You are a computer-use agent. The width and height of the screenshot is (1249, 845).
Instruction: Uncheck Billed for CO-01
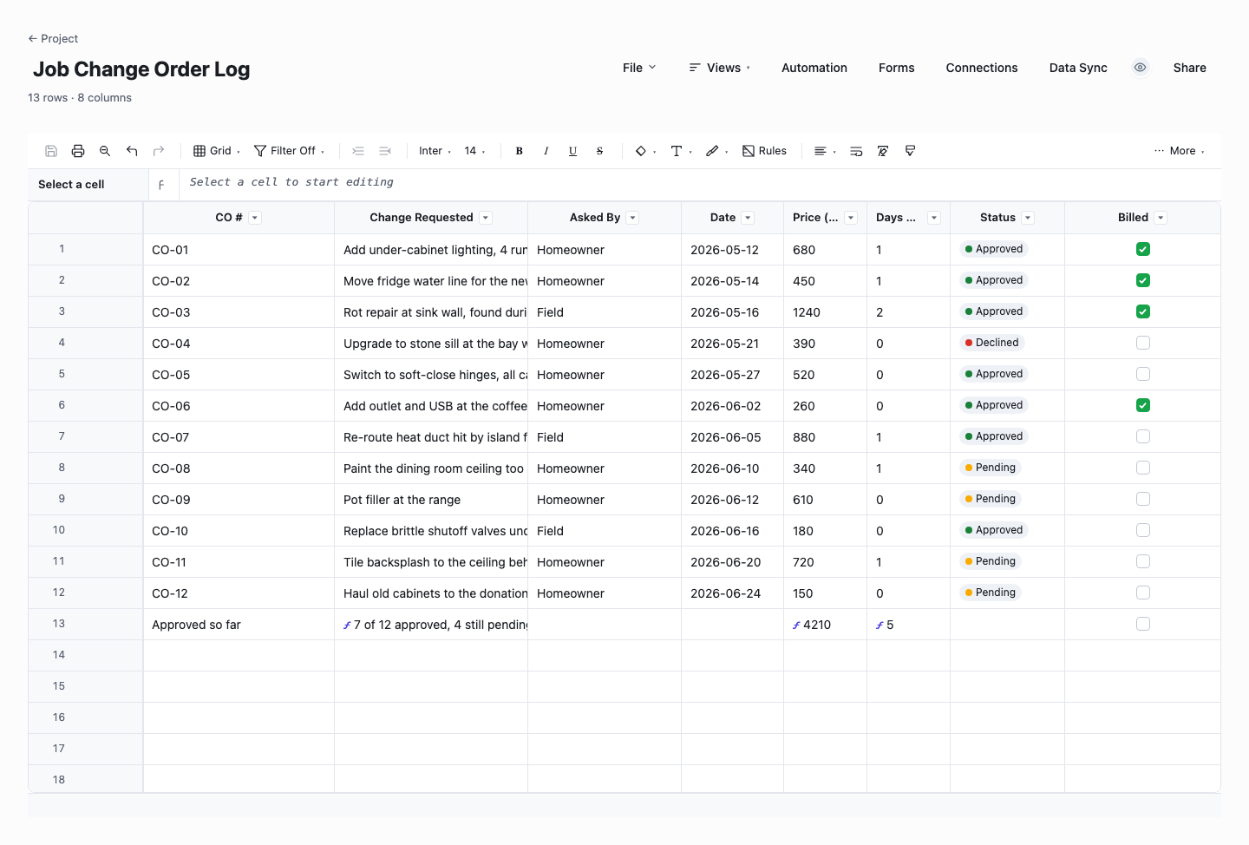pyautogui.click(x=1143, y=249)
